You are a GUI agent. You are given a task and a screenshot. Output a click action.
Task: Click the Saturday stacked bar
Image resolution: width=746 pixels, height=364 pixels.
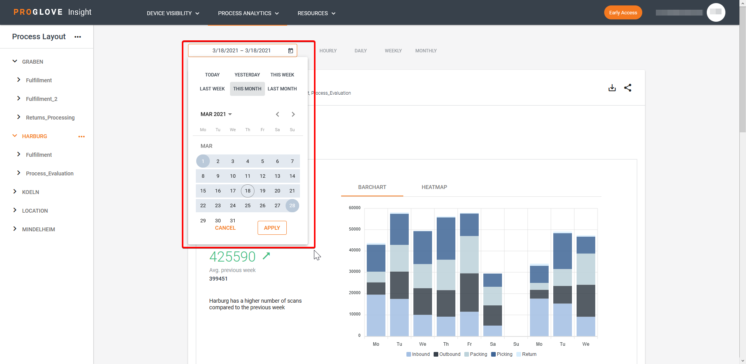coord(493,305)
